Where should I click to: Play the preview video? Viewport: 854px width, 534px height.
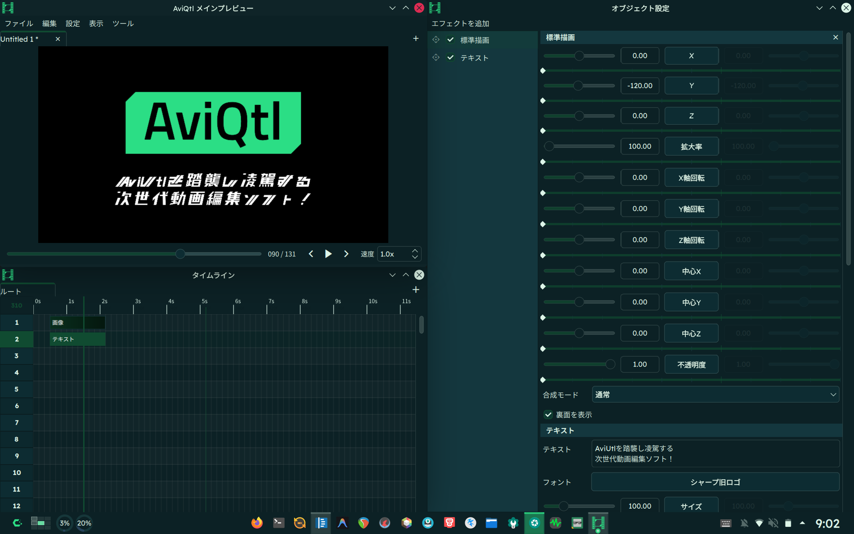pos(328,254)
